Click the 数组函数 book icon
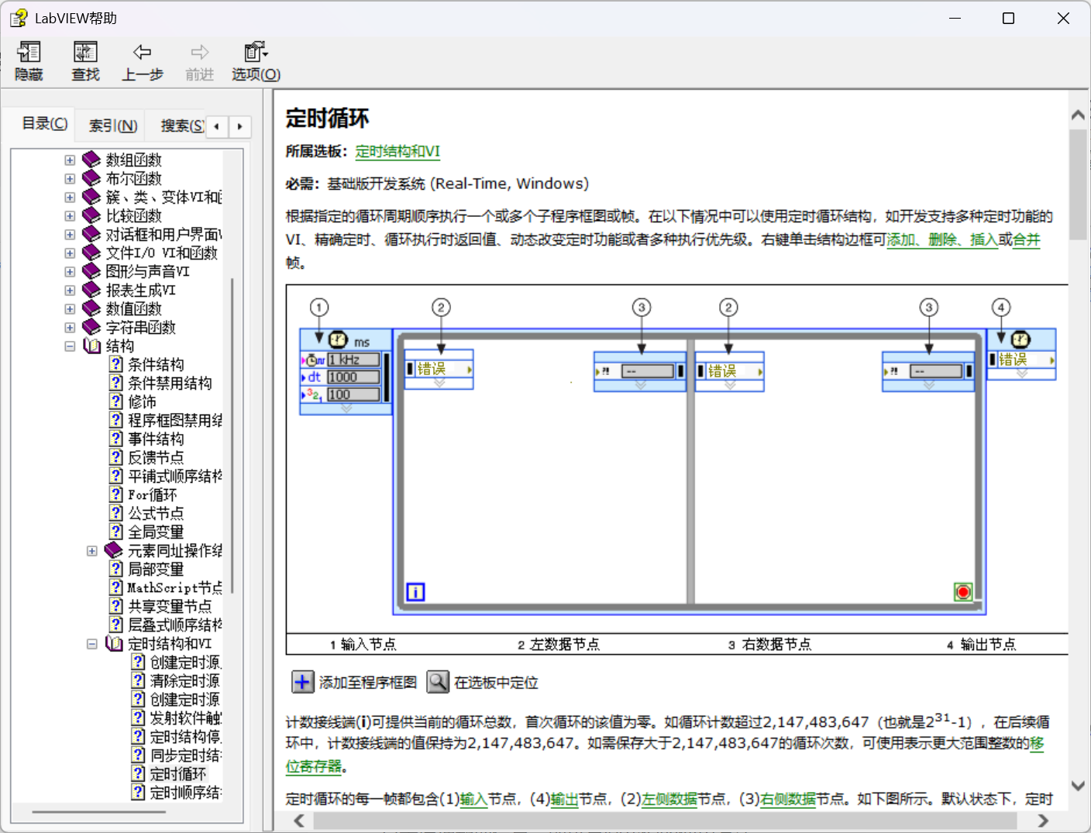The image size is (1091, 833). (91, 160)
